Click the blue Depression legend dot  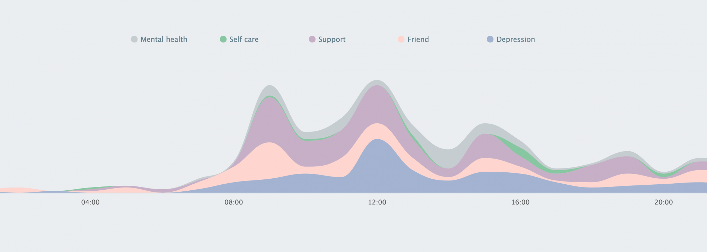coord(490,39)
